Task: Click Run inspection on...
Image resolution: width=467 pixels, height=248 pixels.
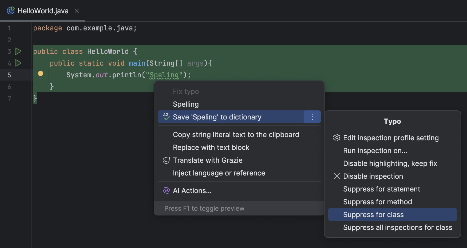Action: point(375,150)
